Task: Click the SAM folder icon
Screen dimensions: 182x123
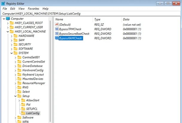Action: click(16, 40)
